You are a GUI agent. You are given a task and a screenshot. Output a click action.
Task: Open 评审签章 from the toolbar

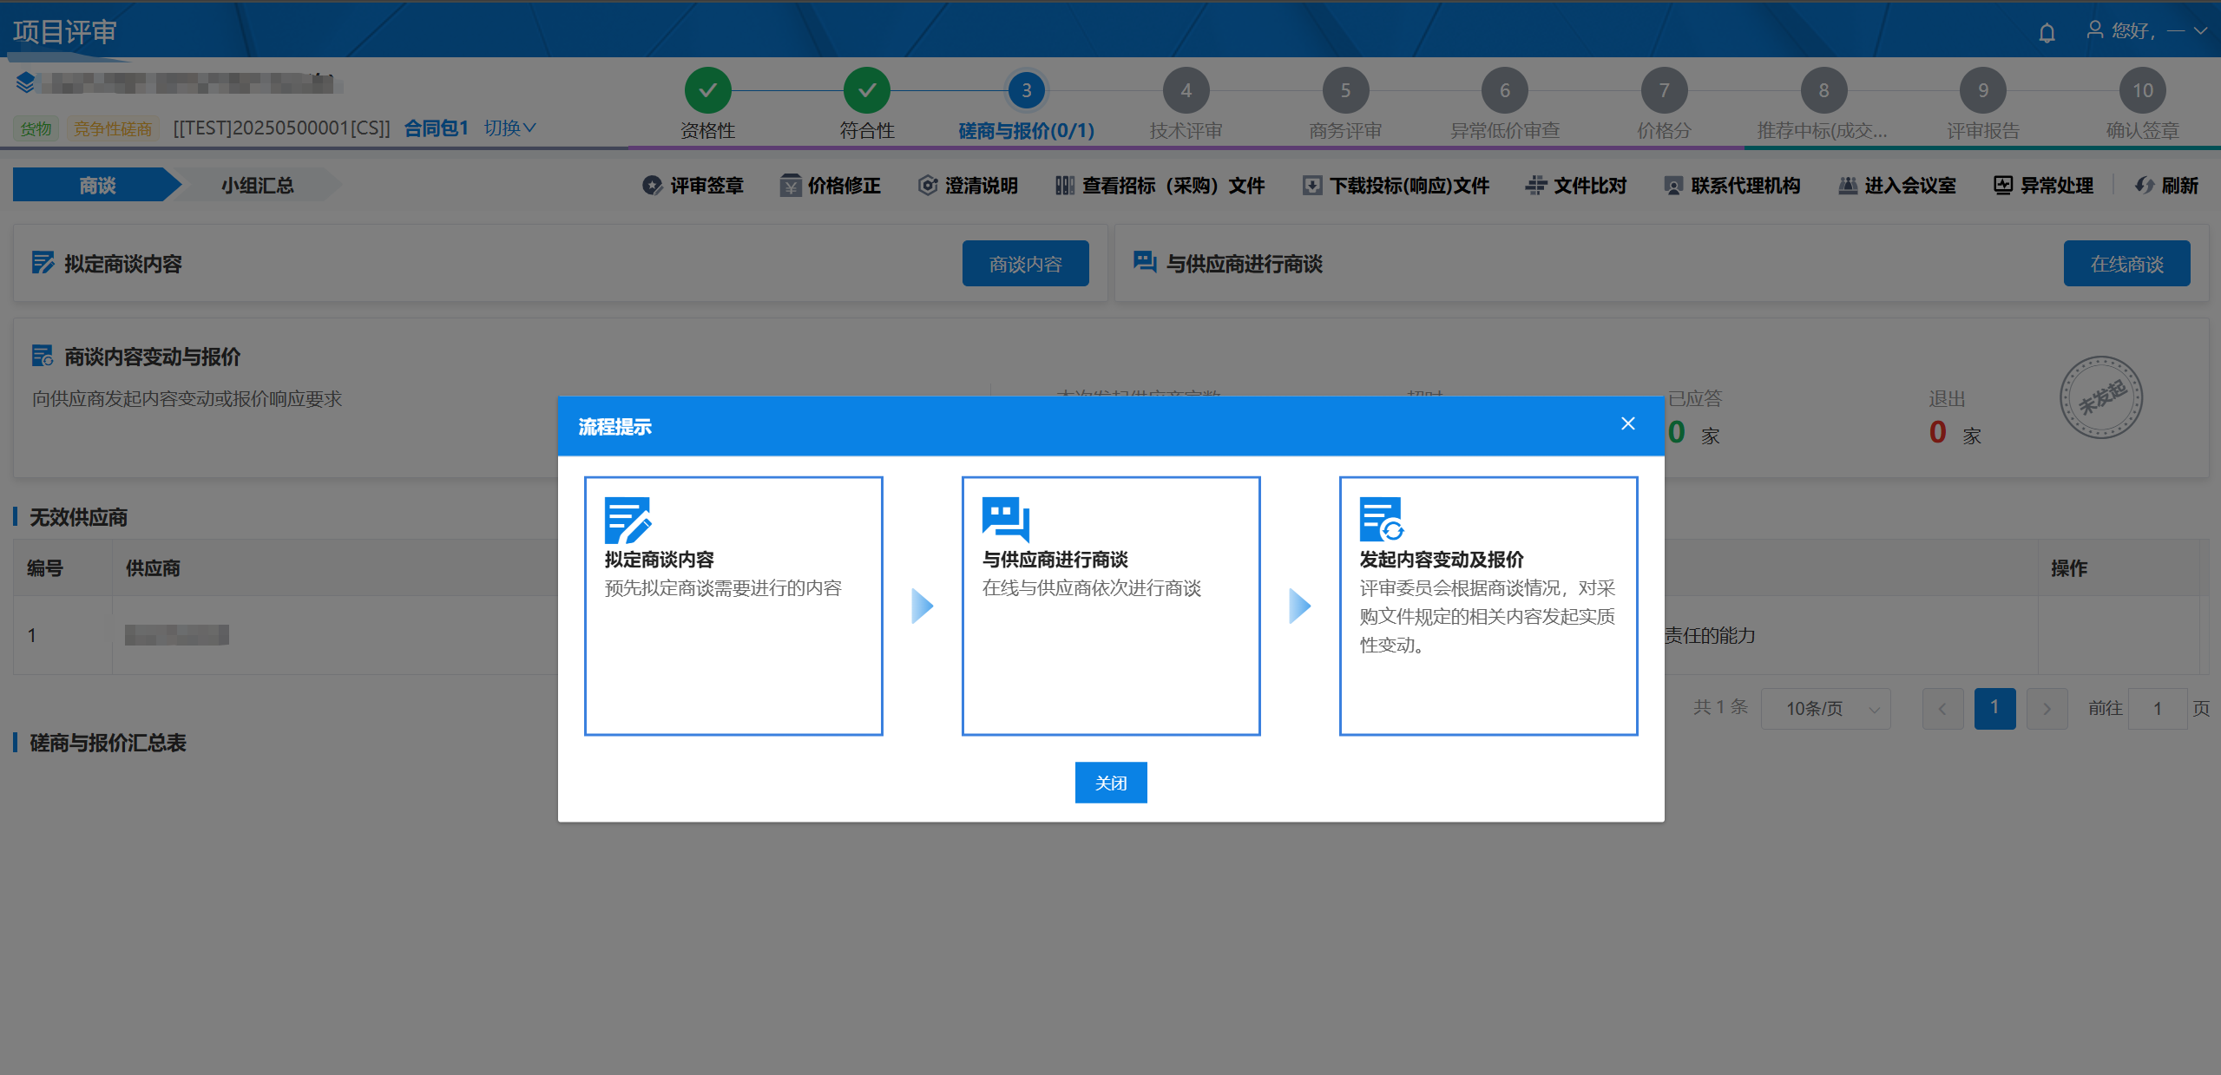point(693,186)
